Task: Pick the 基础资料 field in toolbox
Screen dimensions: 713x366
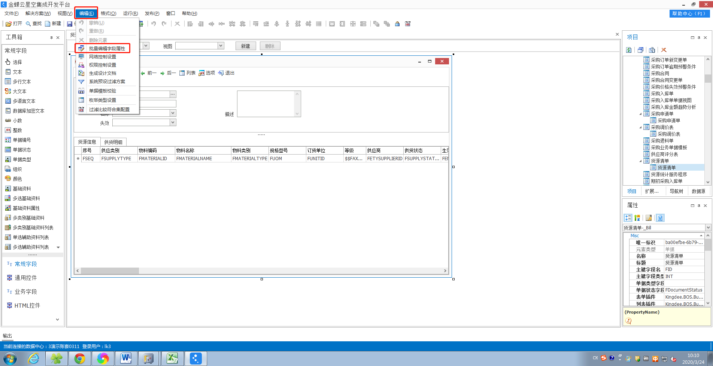Action: (18, 189)
